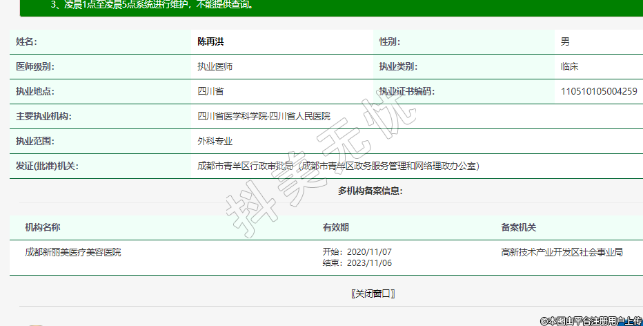Click the 执业类别 field label
The height and width of the screenshot is (326, 643).
click(x=398, y=67)
